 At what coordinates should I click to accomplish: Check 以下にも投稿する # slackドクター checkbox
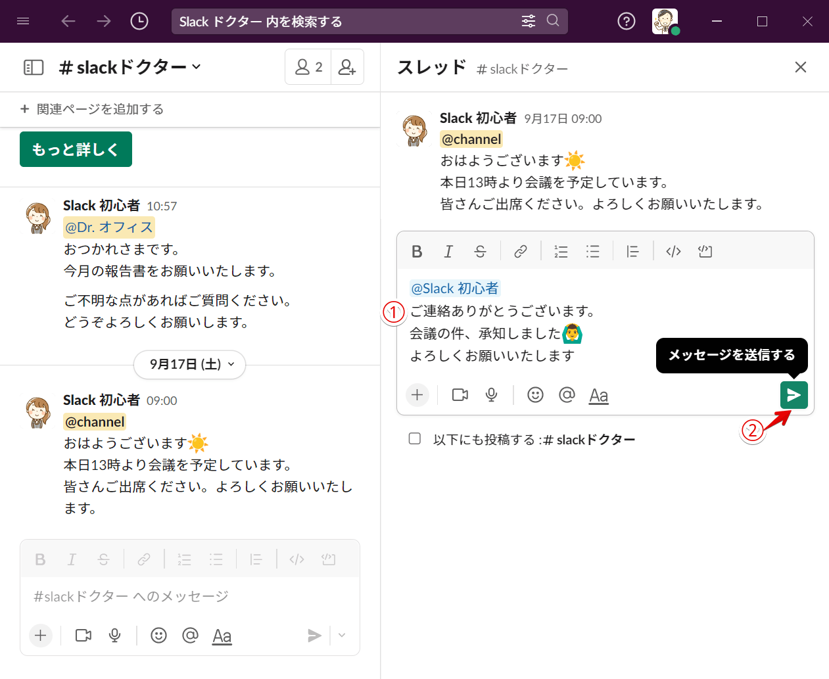click(415, 438)
